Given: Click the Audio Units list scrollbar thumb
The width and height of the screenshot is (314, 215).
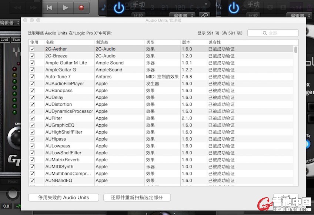Looking at the screenshot, I should point(296,50).
